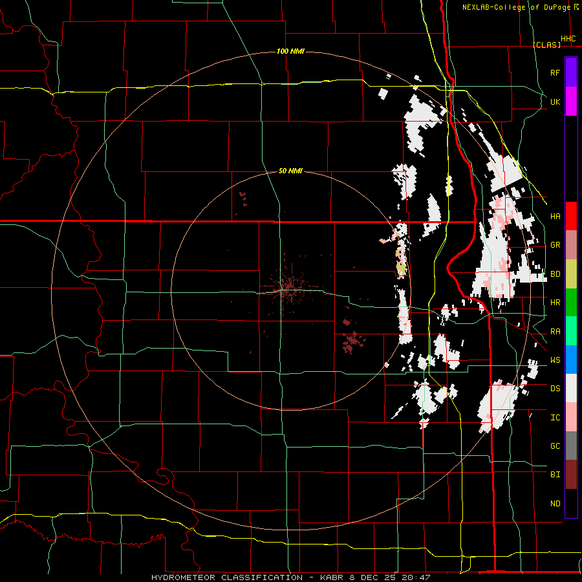Click the 'HR' legend label

pyautogui.click(x=555, y=303)
